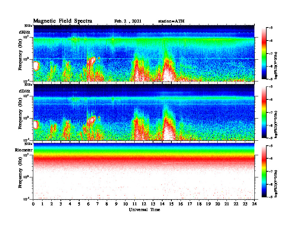Click inside the dH/dt spectrogram plot
Screen dimensions: 303x234
click(144, 53)
